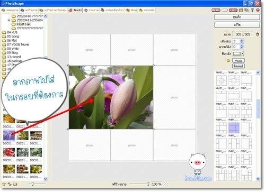
Task: Select the red flower thumbnail
Action: (9, 152)
